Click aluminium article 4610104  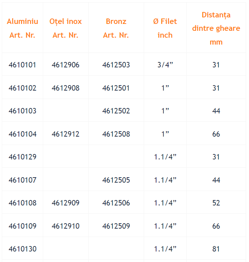23,134
